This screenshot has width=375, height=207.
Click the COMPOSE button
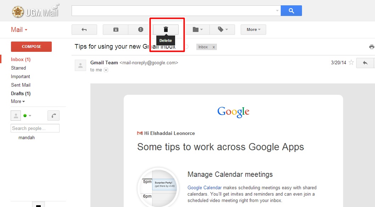click(x=31, y=47)
